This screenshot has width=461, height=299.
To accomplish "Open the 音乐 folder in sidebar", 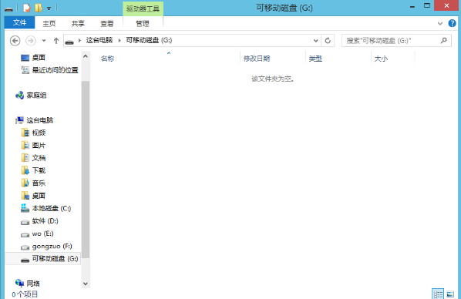I will click(39, 183).
